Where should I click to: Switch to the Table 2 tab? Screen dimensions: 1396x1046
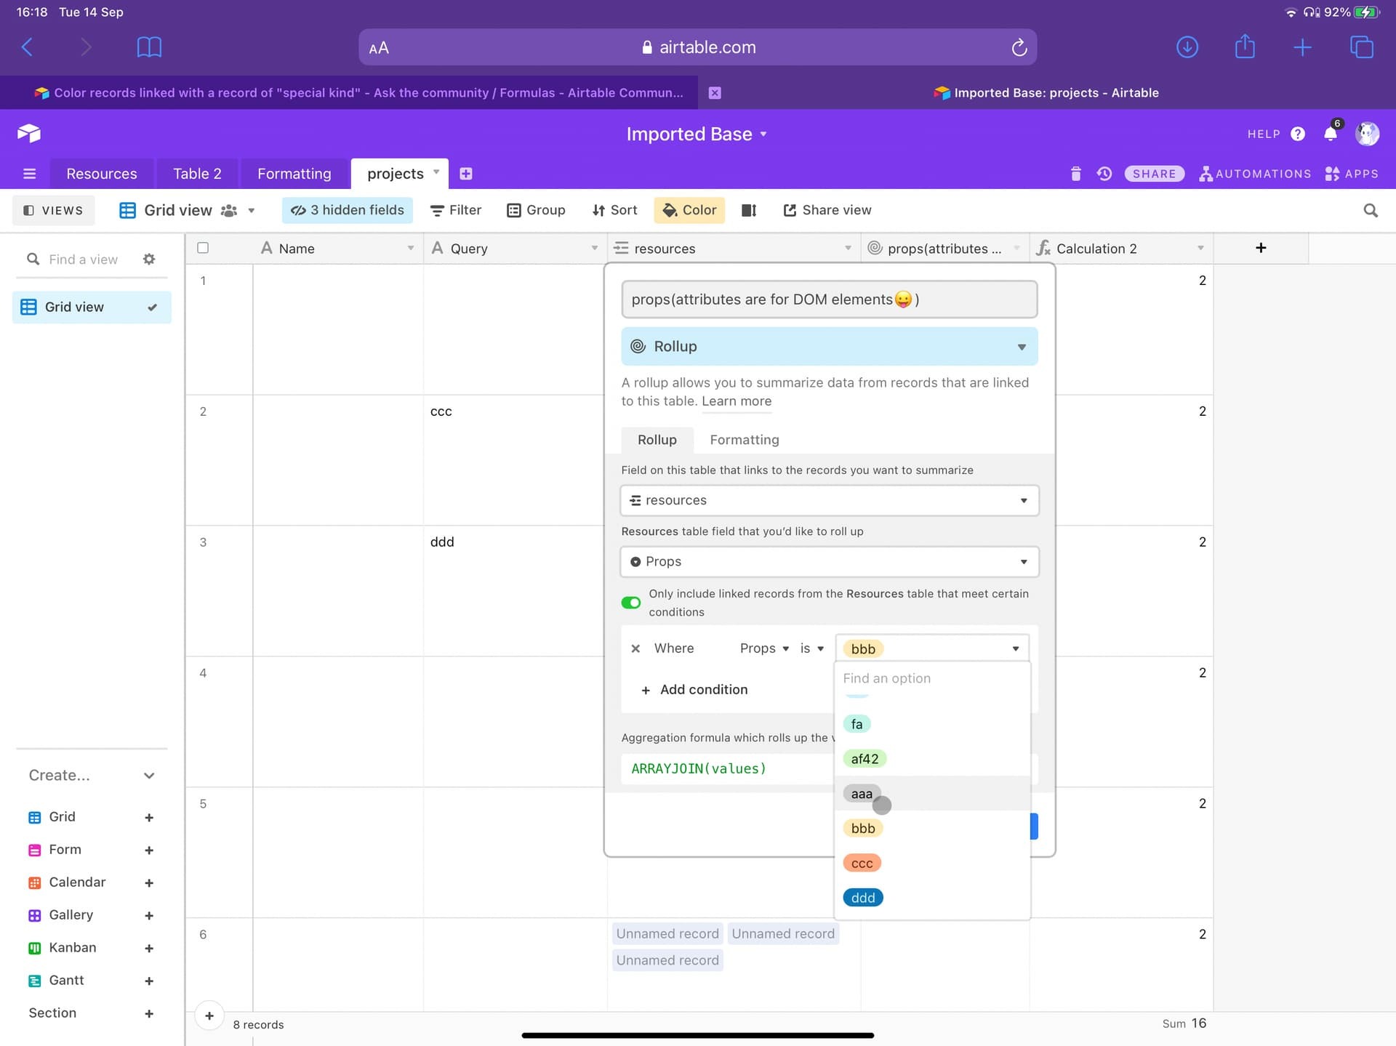point(197,174)
